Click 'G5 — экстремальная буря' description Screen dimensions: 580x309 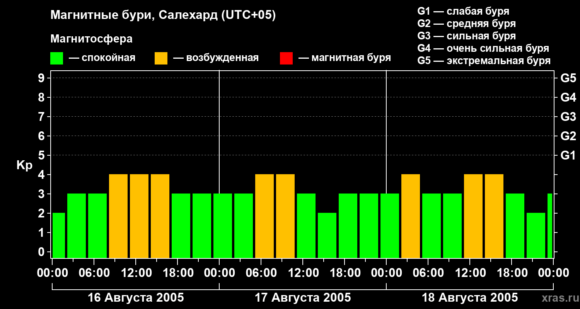click(484, 61)
